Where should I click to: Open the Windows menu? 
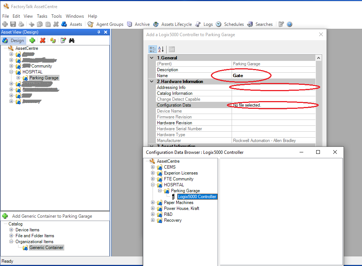(x=75, y=16)
